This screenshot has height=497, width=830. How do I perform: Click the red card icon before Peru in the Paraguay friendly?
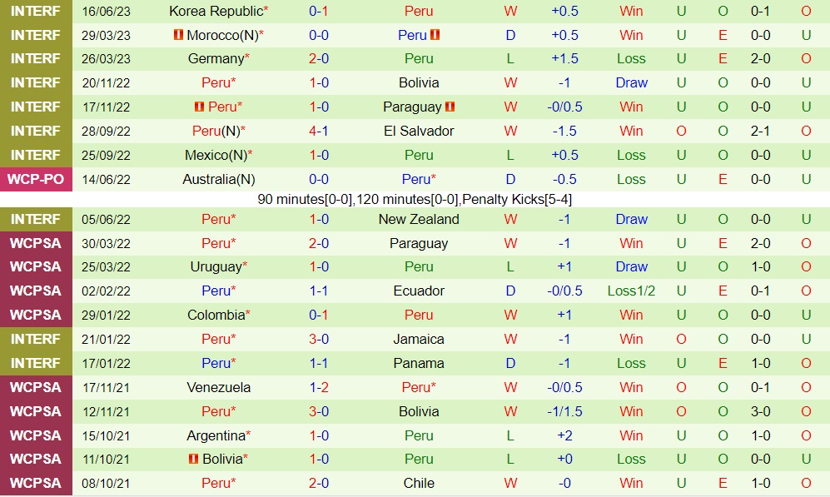(199, 107)
